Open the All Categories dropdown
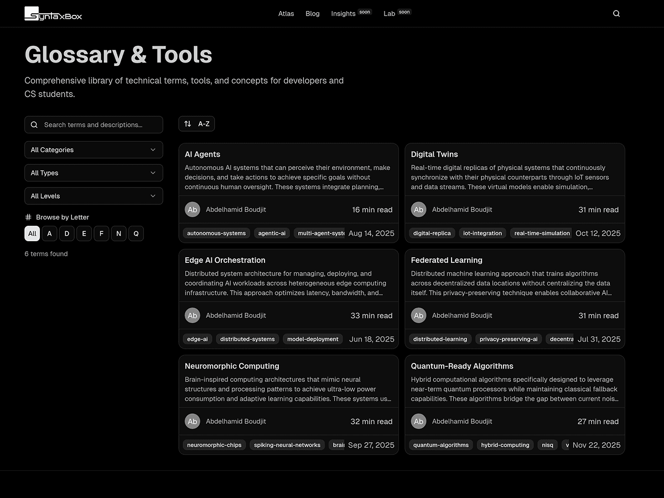Image resolution: width=664 pixels, height=498 pixels. (94, 150)
